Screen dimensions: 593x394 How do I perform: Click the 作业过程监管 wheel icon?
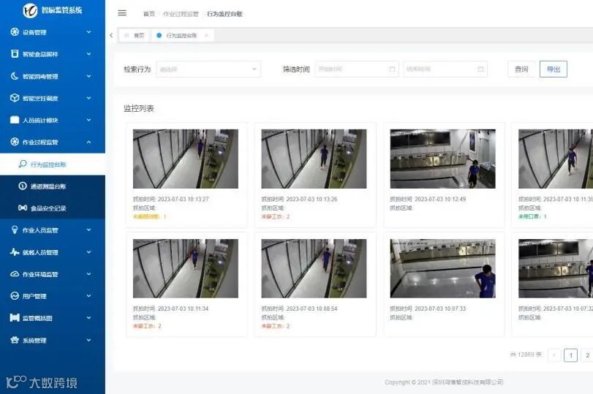pos(15,142)
